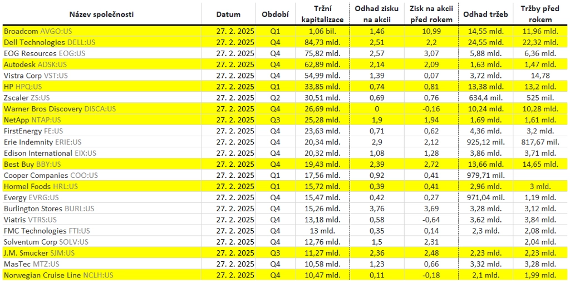This screenshot has width=570, height=283.
Task: Click Burlington Stores EPS estimate '3,76'
Action: tap(376, 208)
